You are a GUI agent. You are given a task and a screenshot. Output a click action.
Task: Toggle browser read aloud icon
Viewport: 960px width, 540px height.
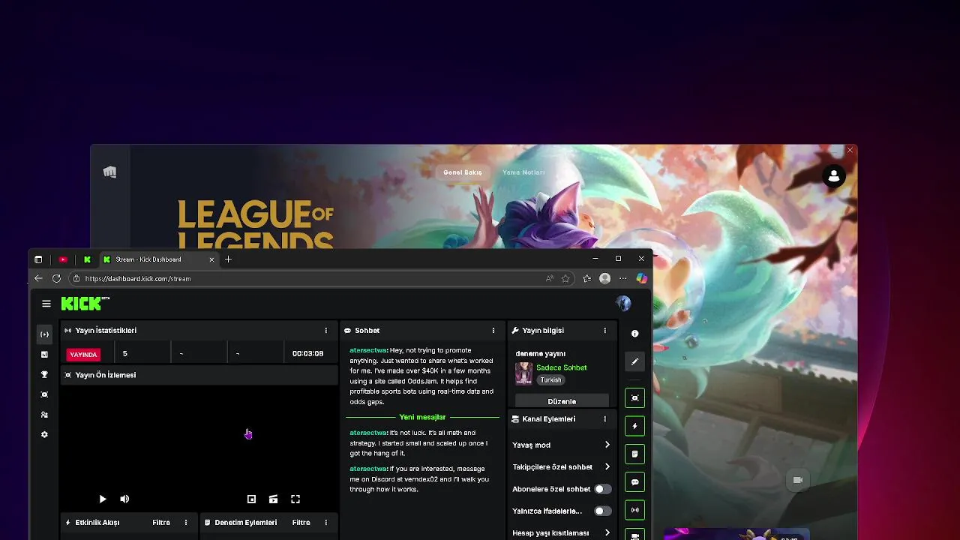click(x=550, y=278)
